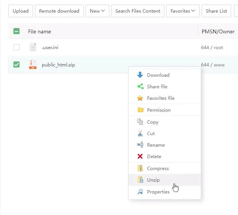Click the 644 / www permission value
The width and height of the screenshot is (238, 215).
coord(213,65)
